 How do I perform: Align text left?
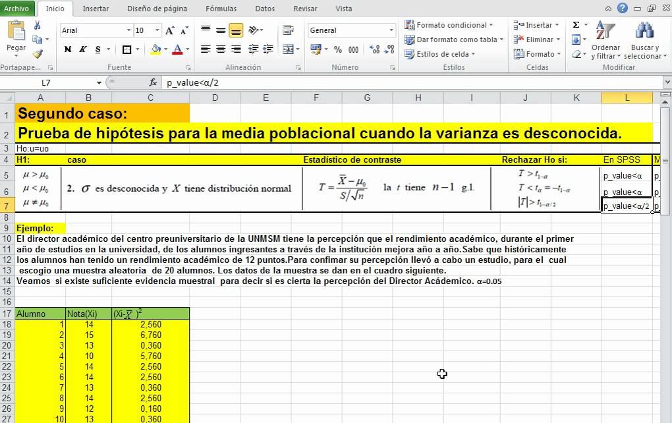(x=206, y=49)
